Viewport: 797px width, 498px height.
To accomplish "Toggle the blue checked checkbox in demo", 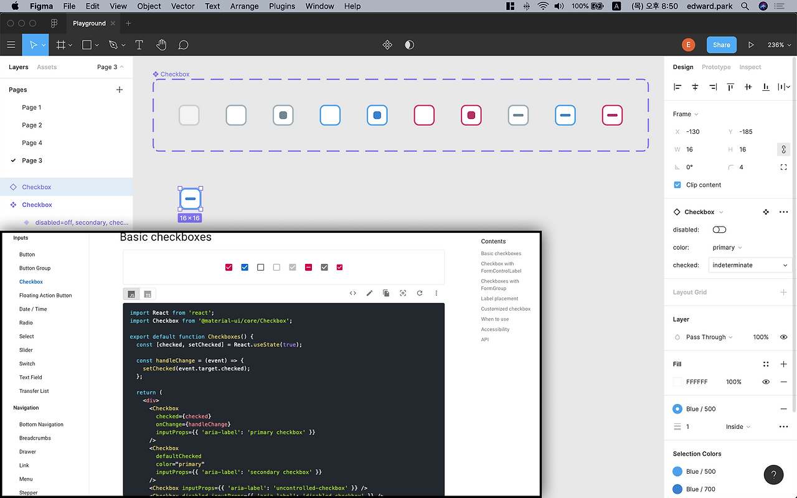I will pos(245,268).
